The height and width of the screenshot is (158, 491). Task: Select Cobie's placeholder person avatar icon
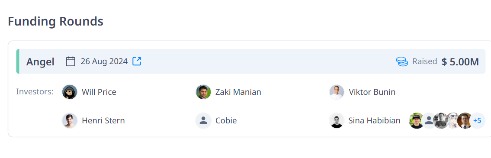pyautogui.click(x=203, y=121)
